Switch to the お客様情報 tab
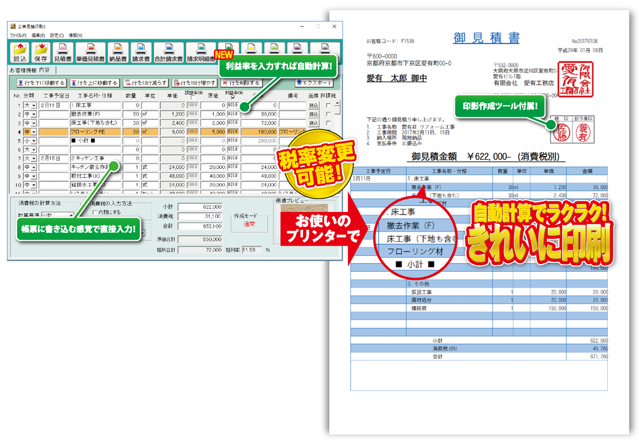639x441 pixels. [23, 70]
